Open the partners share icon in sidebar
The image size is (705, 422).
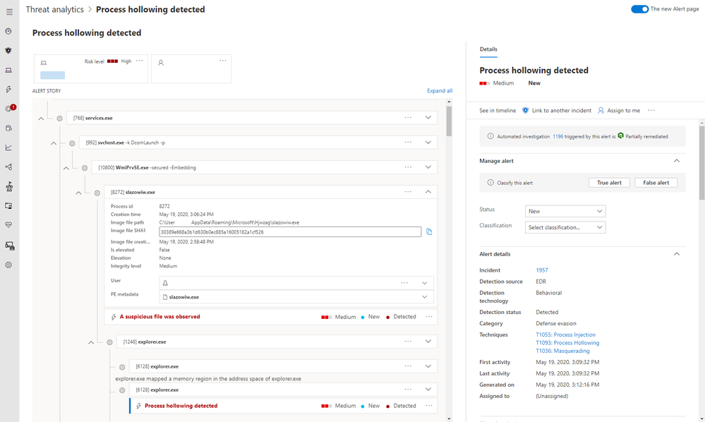click(x=8, y=167)
